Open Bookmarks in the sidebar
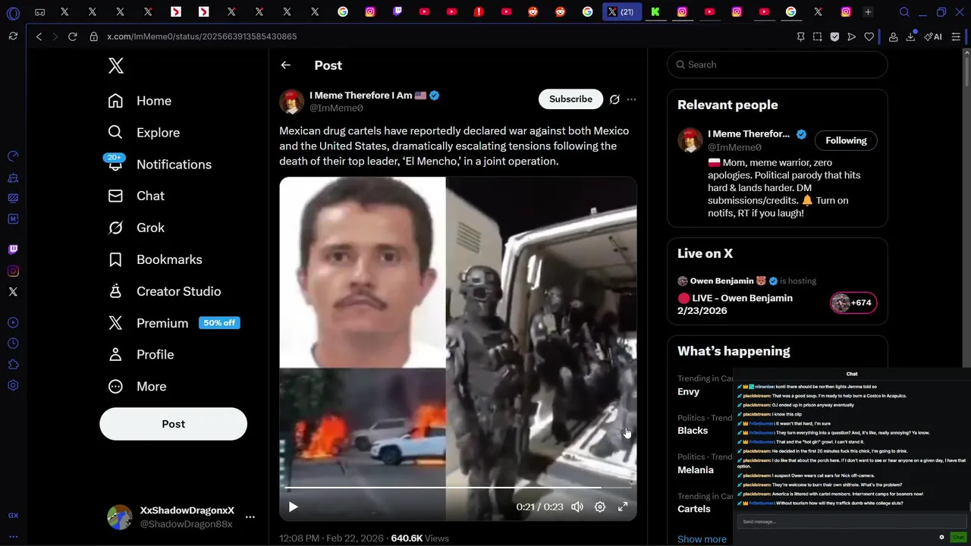971x546 pixels. click(x=155, y=259)
